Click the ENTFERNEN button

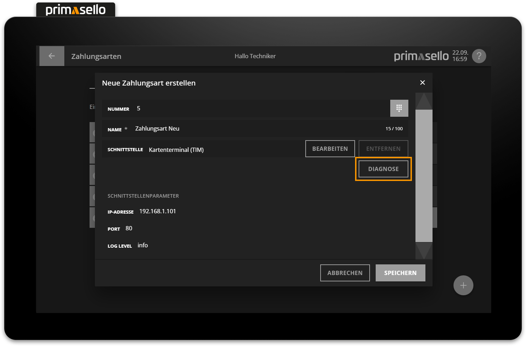pyautogui.click(x=383, y=149)
